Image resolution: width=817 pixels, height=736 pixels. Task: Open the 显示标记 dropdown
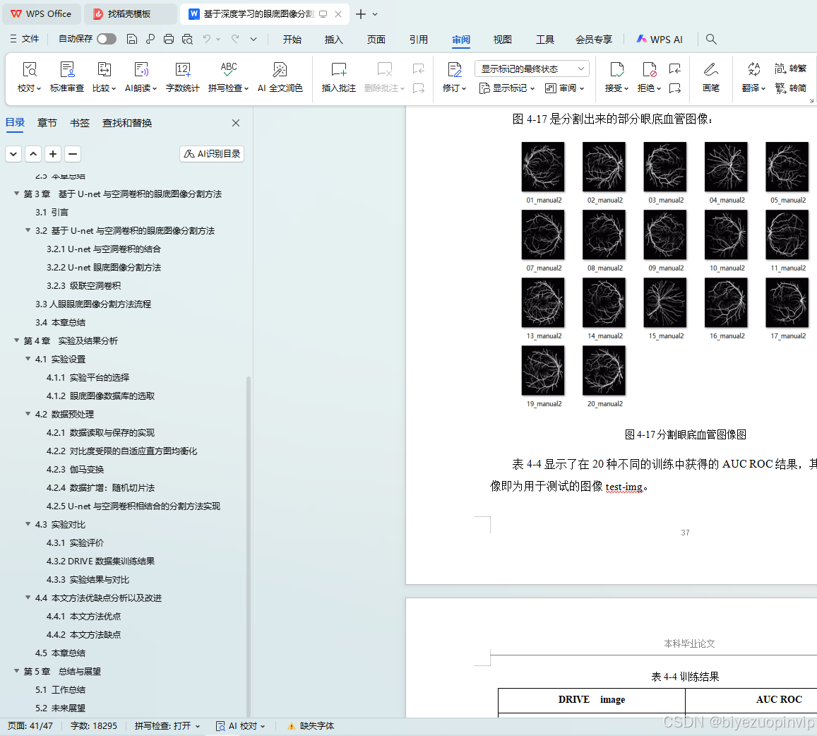click(507, 88)
